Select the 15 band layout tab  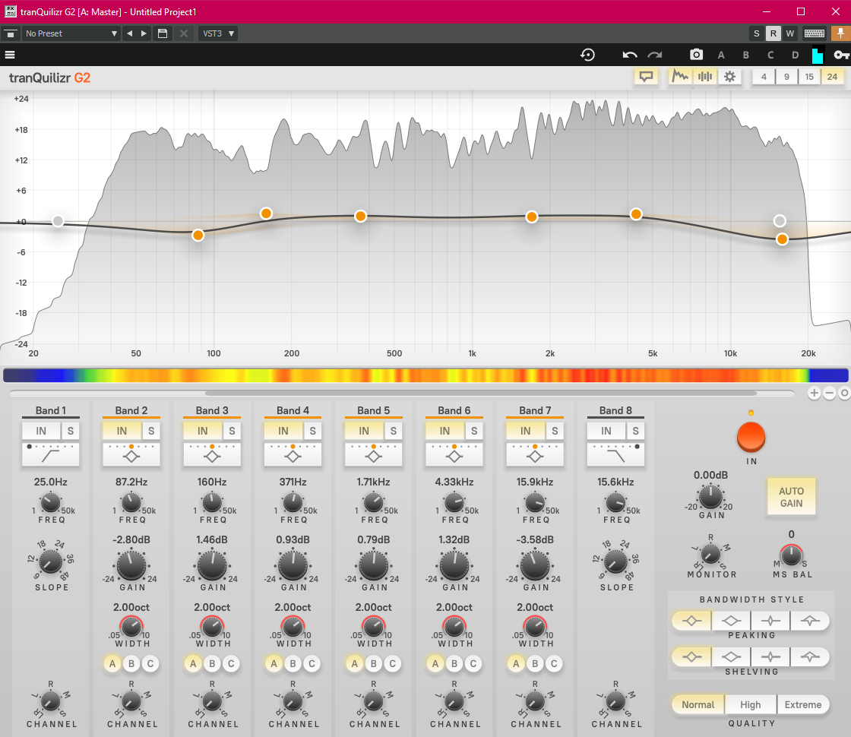click(809, 77)
